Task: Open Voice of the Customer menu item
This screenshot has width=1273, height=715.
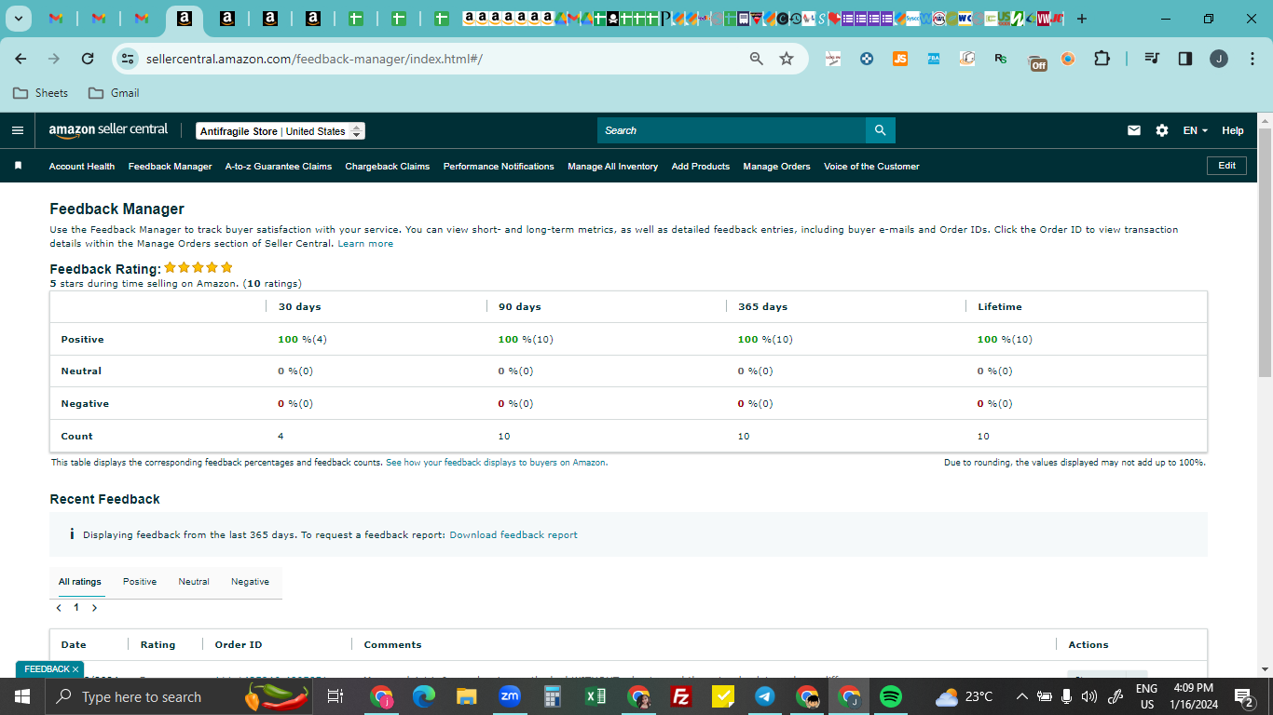Action: pyautogui.click(x=871, y=167)
